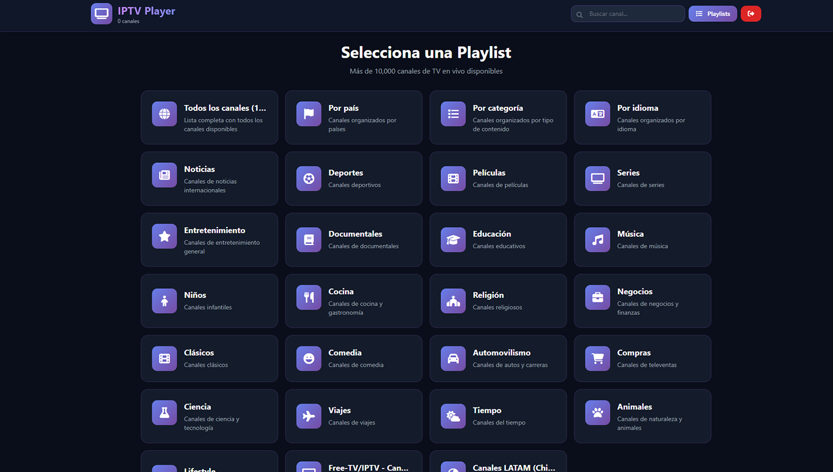Select the Documentales playlist card
The width and height of the screenshot is (833, 472).
(x=354, y=240)
